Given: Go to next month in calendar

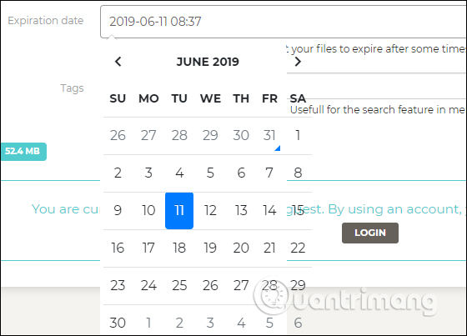Looking at the screenshot, I should [298, 62].
